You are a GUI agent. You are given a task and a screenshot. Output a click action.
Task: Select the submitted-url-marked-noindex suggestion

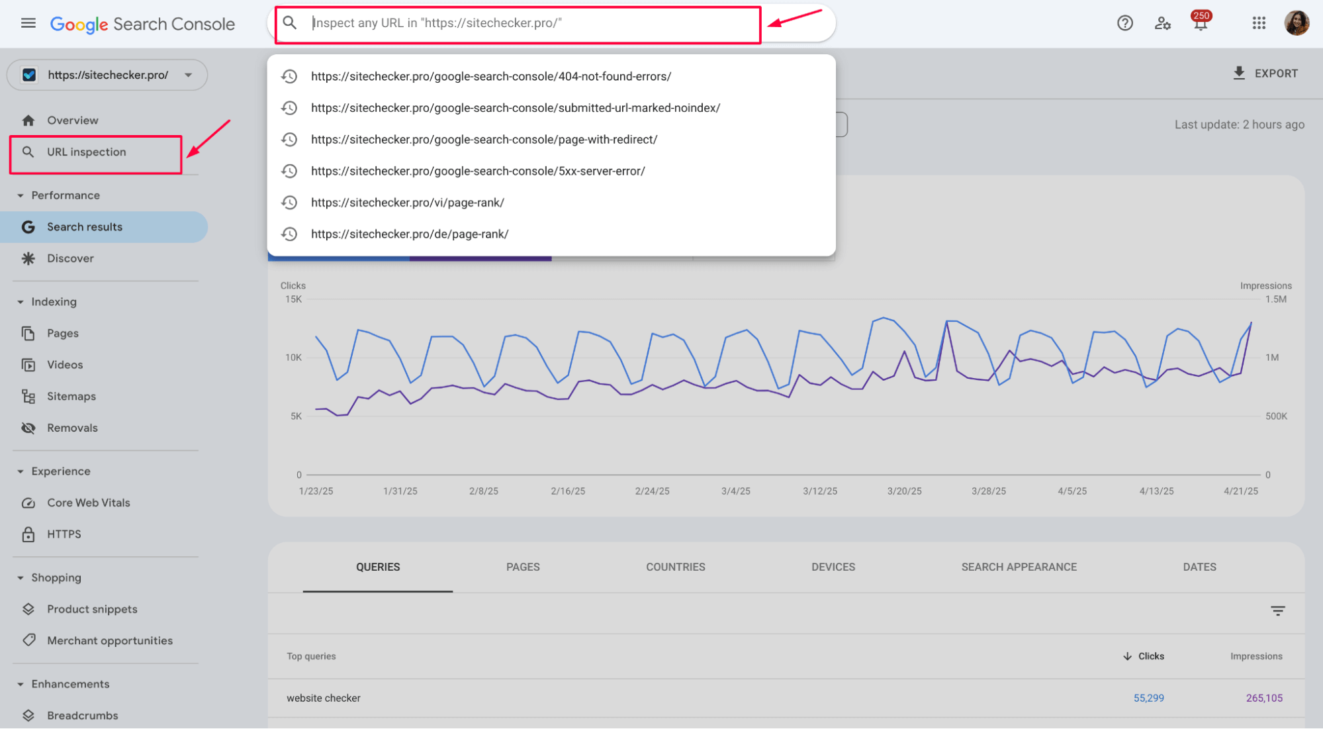click(x=551, y=108)
